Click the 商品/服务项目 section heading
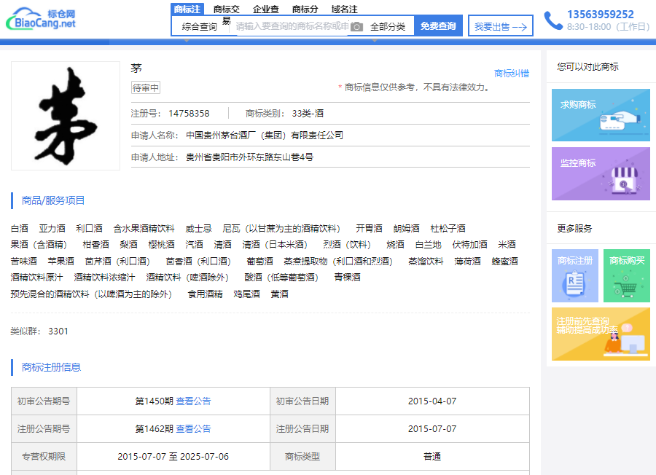 pos(53,200)
